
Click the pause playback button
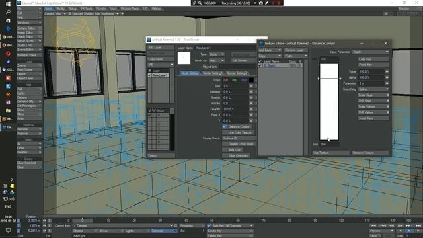(410, 231)
